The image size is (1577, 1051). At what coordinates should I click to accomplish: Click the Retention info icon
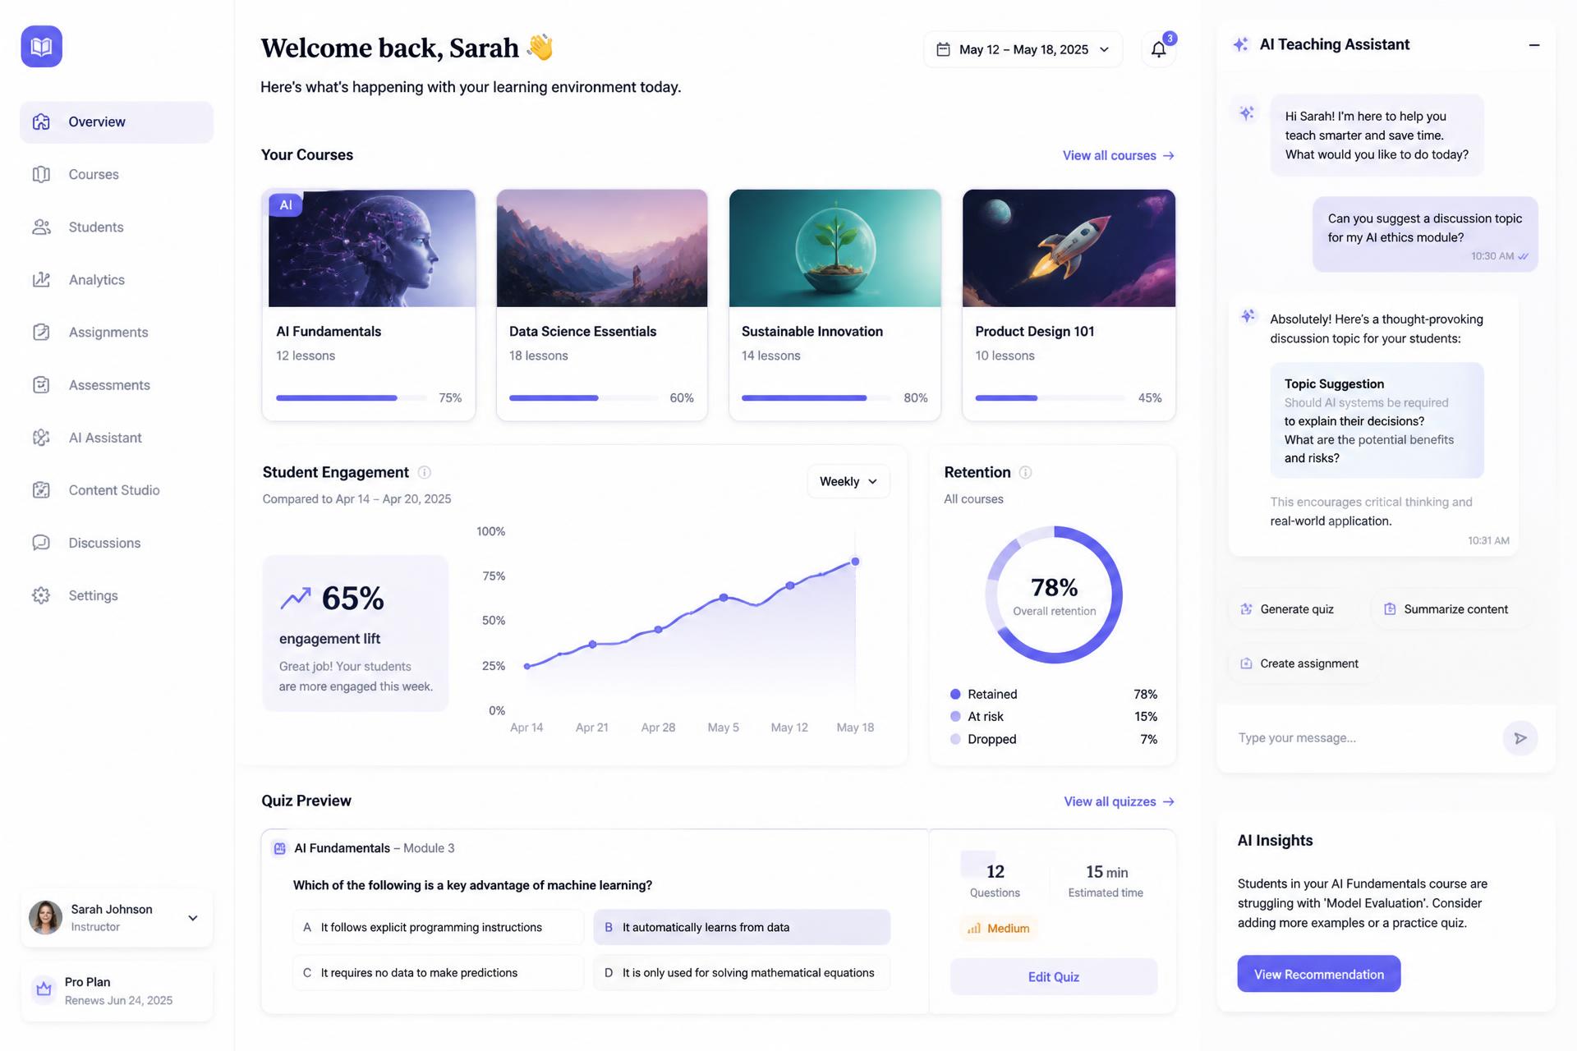point(1025,472)
